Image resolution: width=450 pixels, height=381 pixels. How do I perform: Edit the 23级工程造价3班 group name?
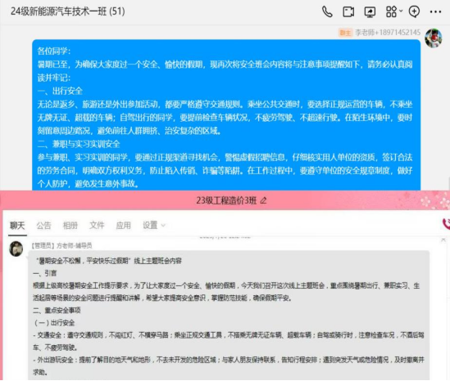(x=263, y=200)
